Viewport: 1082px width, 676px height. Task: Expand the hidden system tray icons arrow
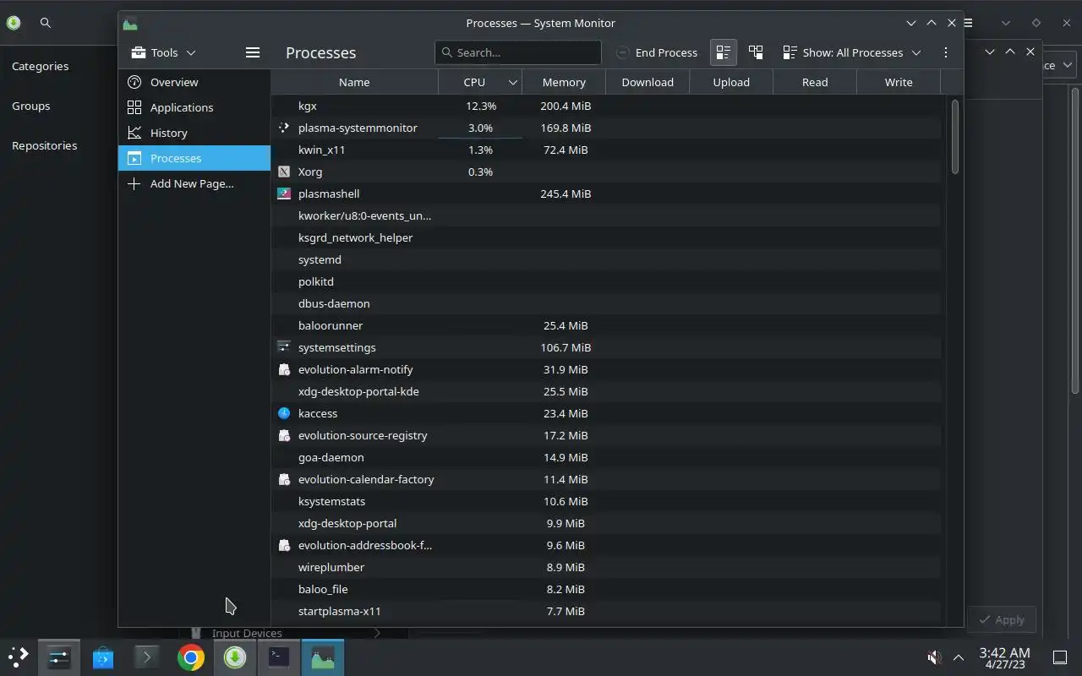(959, 657)
